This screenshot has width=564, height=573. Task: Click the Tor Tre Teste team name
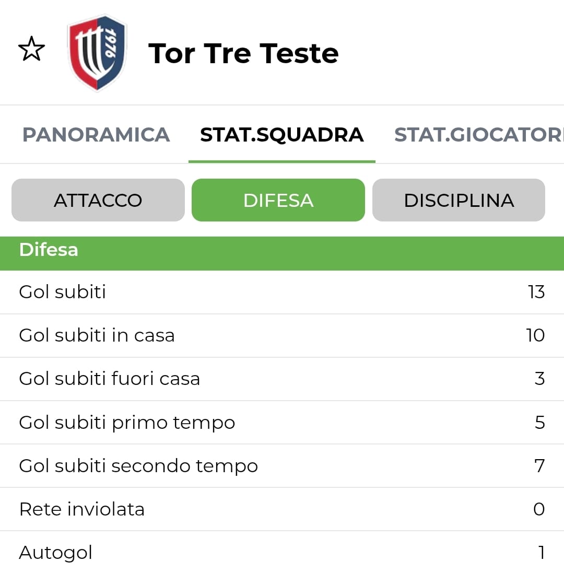(243, 53)
